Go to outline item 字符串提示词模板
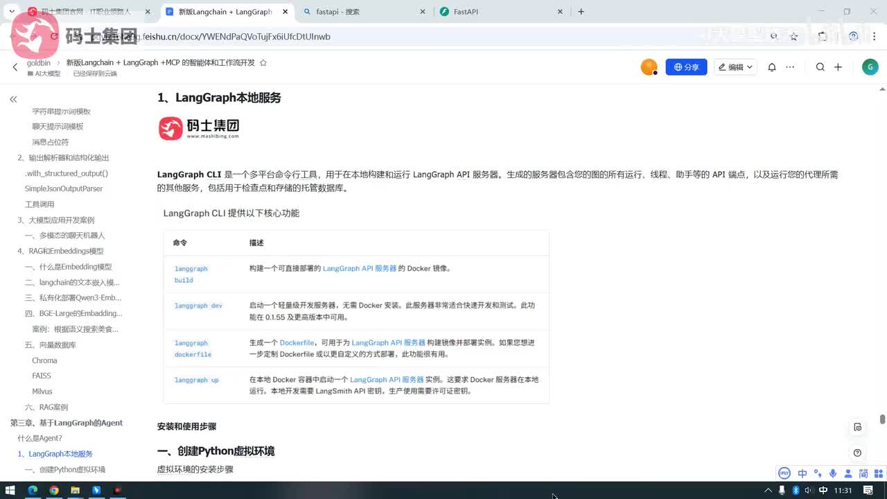The image size is (887, 499). [x=61, y=111]
